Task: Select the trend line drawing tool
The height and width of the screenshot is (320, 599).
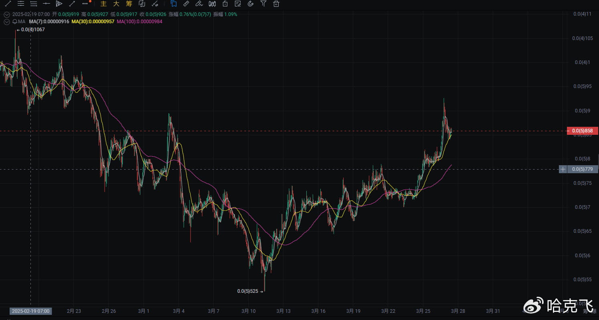Action: (x=8, y=4)
